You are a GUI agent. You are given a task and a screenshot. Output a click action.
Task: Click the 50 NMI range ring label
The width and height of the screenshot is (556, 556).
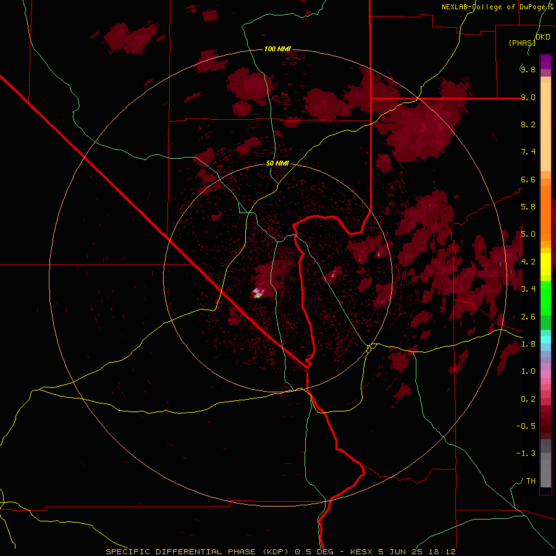(x=277, y=164)
